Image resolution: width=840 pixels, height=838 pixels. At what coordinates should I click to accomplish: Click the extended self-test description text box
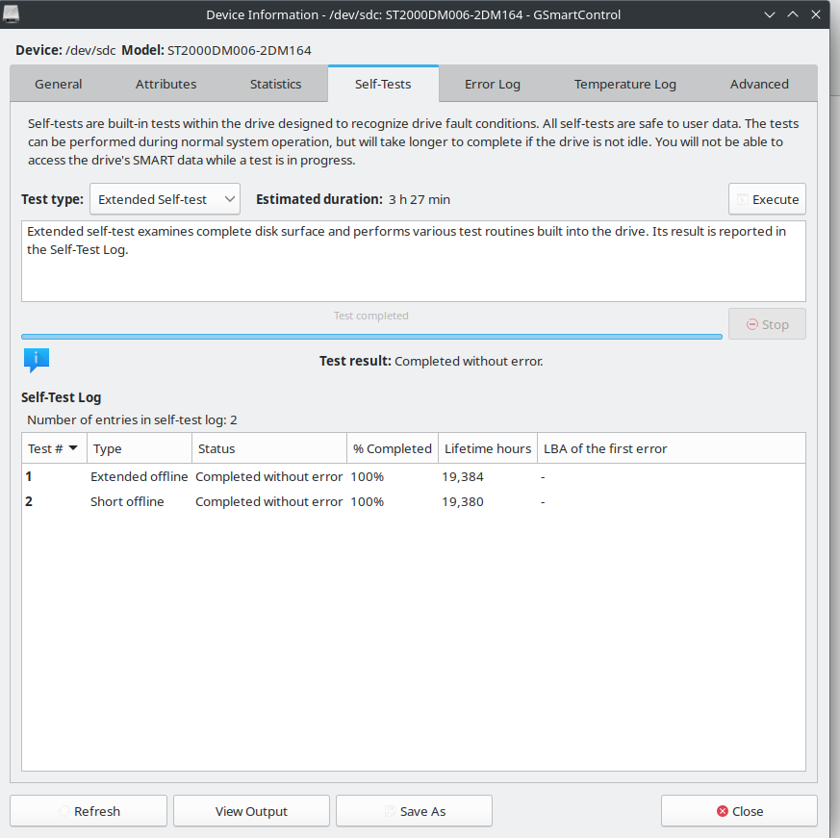click(x=414, y=261)
